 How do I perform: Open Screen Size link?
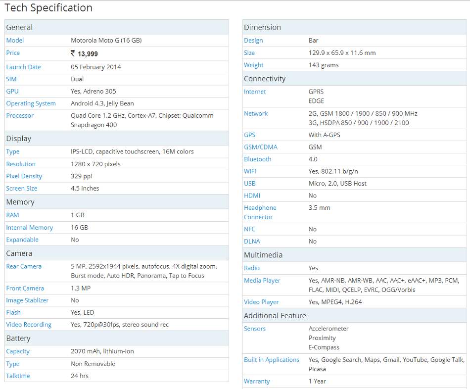tap(22, 189)
